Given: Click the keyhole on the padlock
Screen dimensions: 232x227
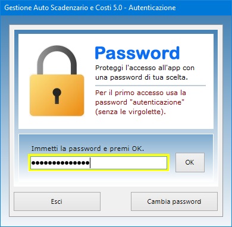Looking at the screenshot, I should (x=57, y=96).
